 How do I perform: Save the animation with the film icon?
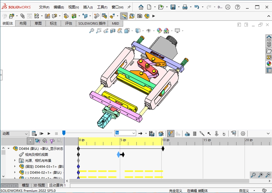[x=151, y=134]
